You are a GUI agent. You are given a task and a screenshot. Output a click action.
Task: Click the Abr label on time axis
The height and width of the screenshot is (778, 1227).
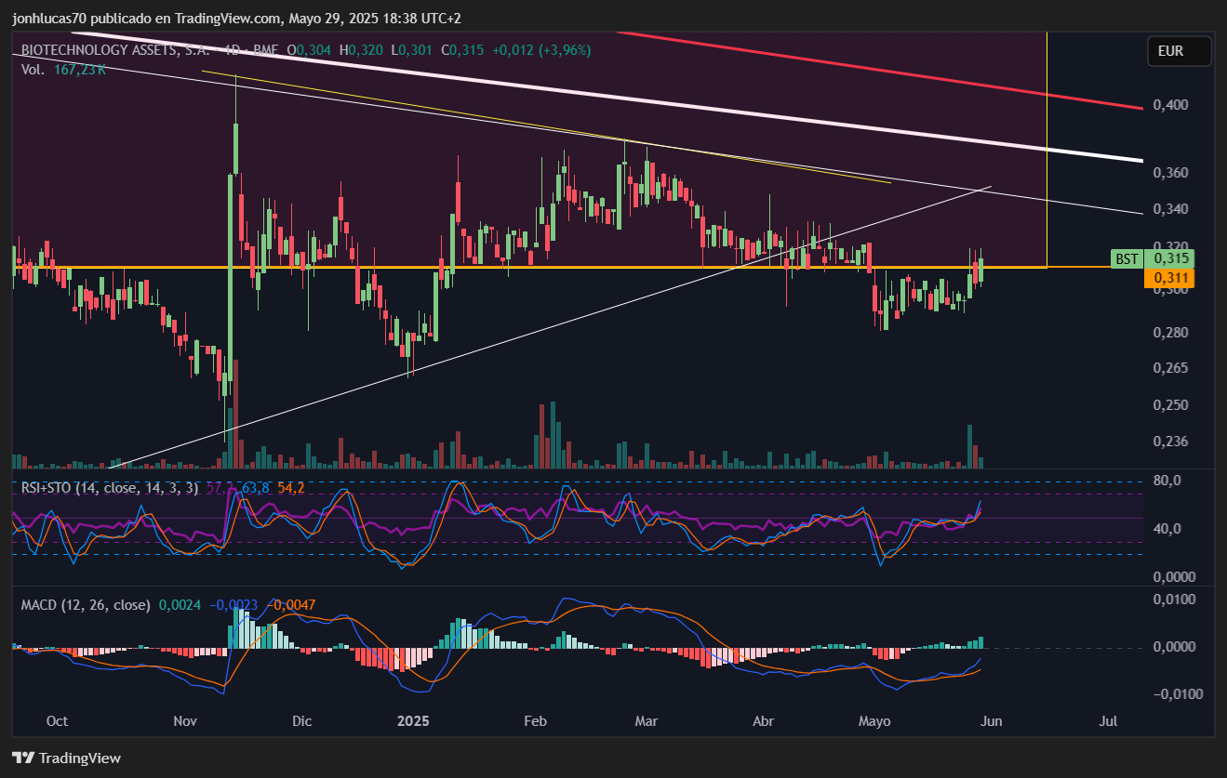coord(763,721)
